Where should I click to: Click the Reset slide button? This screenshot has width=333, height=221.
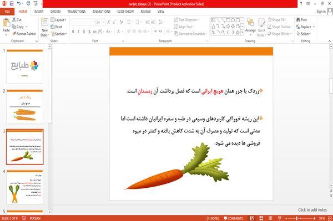point(57,27)
